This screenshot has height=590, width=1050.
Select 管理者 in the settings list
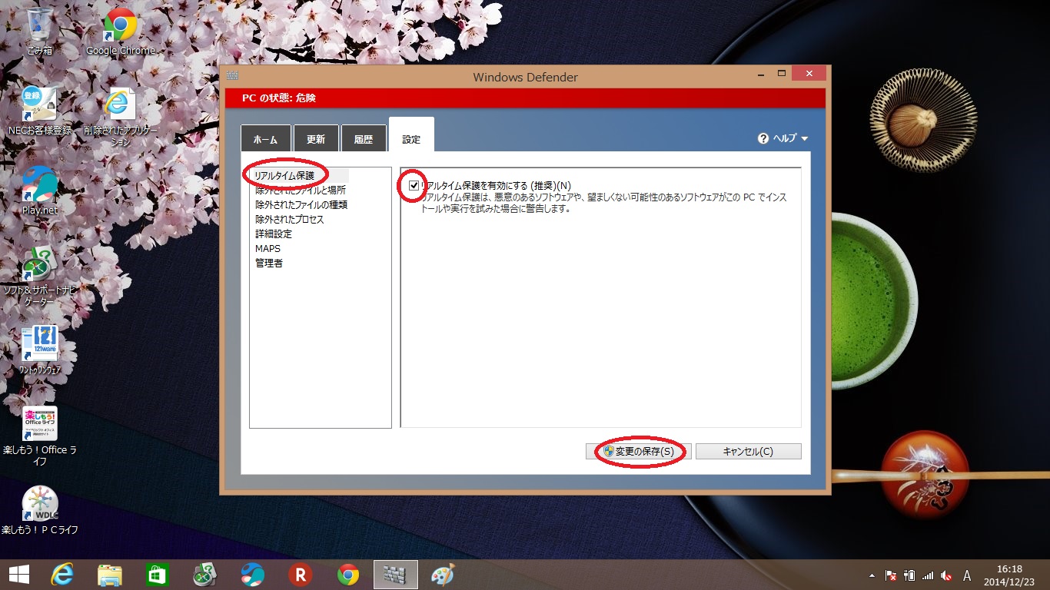269,263
